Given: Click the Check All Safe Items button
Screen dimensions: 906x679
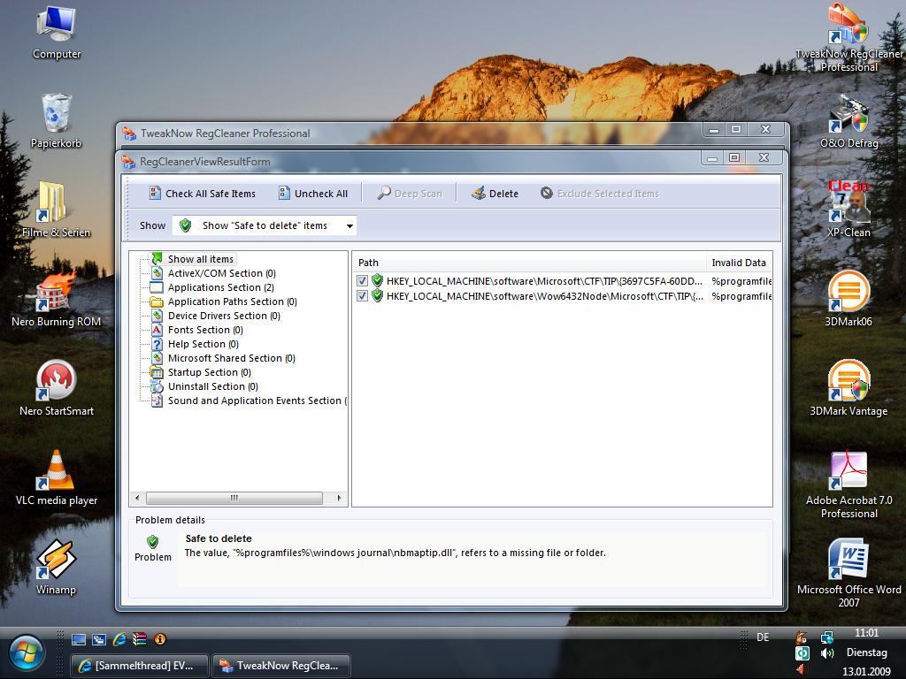Looking at the screenshot, I should (x=202, y=194).
